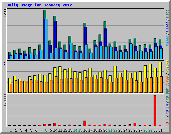Click day 3 on the x-axis
This screenshot has height=134, width=171.
[x=21, y=130]
